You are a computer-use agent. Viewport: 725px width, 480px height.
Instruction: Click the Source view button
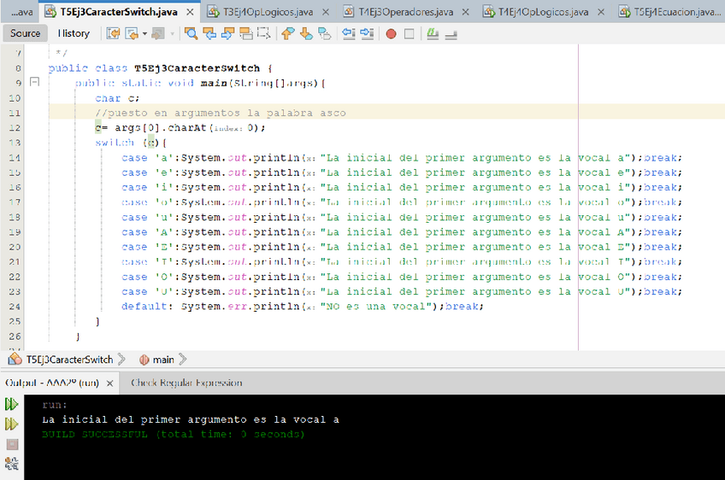26,33
